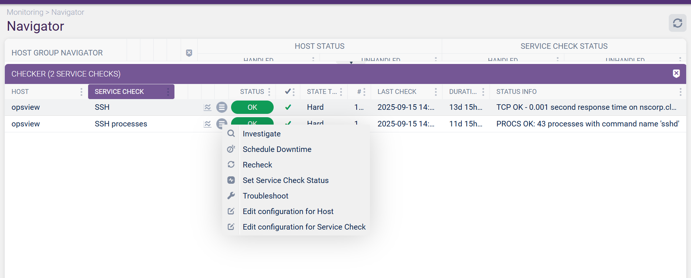
Task: Open Edit configuration for Service Check
Action: click(304, 227)
